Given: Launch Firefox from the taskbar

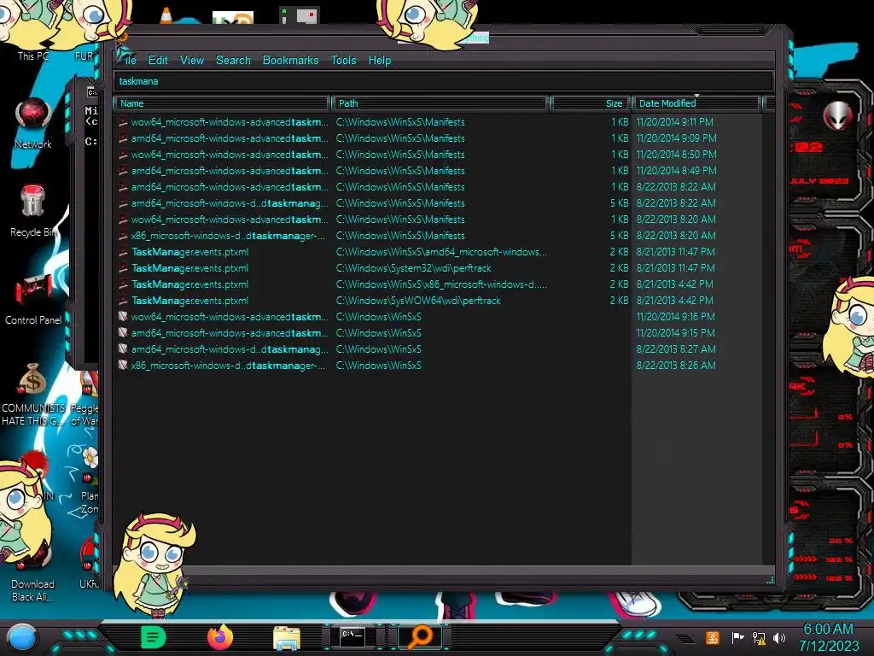Looking at the screenshot, I should coord(220,637).
